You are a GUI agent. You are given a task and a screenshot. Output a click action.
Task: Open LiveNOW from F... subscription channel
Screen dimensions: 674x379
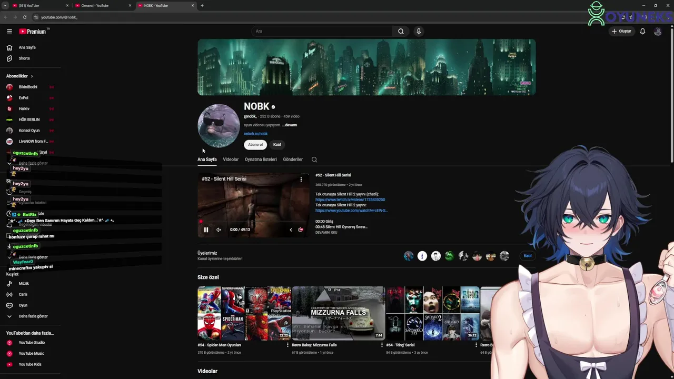click(x=33, y=142)
